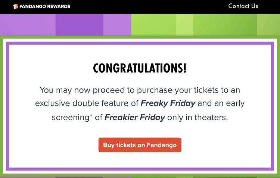This screenshot has height=178, width=280.
Task: Click the dark purple banner block
Action: (79, 25)
